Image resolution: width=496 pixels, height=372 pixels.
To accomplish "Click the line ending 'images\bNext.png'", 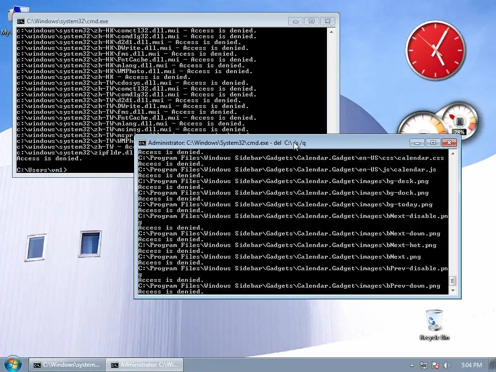I will coord(279,257).
